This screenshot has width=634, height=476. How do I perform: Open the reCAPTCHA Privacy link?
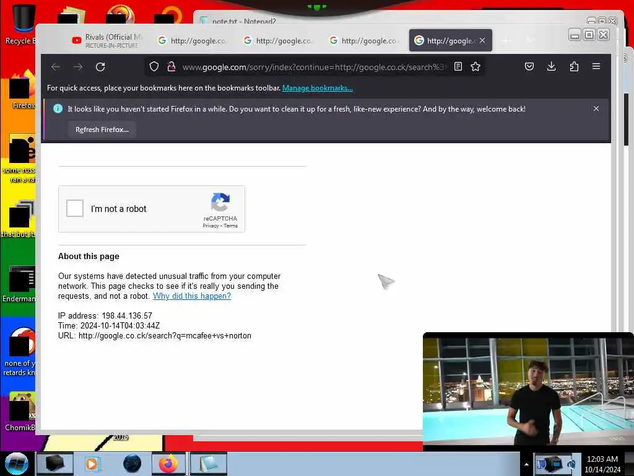pyautogui.click(x=211, y=226)
